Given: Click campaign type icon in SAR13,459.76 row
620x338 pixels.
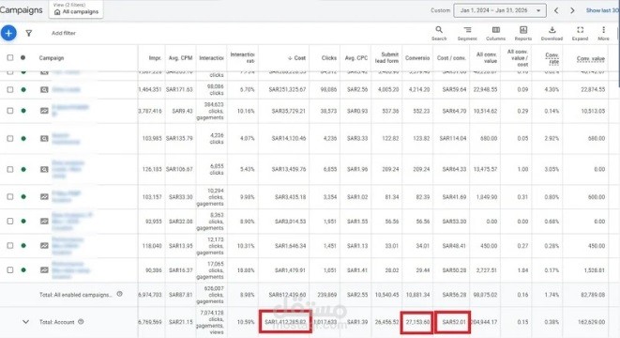Looking at the screenshot, I should coord(44,169).
